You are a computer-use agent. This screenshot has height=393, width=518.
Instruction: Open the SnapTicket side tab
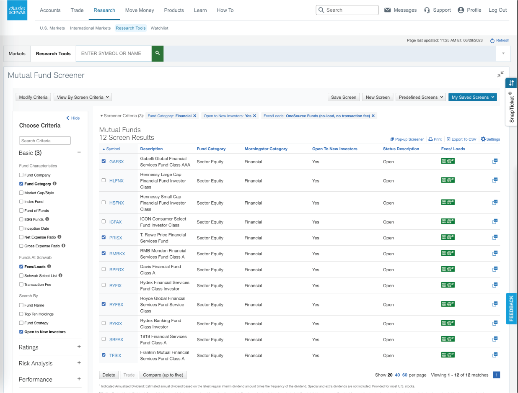pyautogui.click(x=512, y=102)
